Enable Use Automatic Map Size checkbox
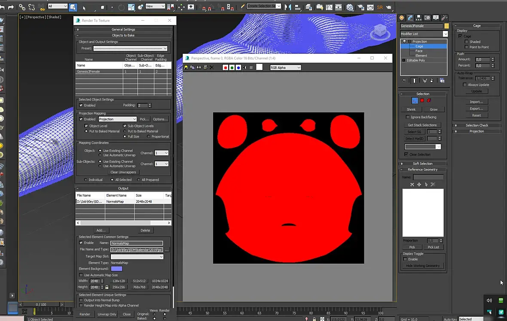The image size is (507, 321). [x=81, y=275]
